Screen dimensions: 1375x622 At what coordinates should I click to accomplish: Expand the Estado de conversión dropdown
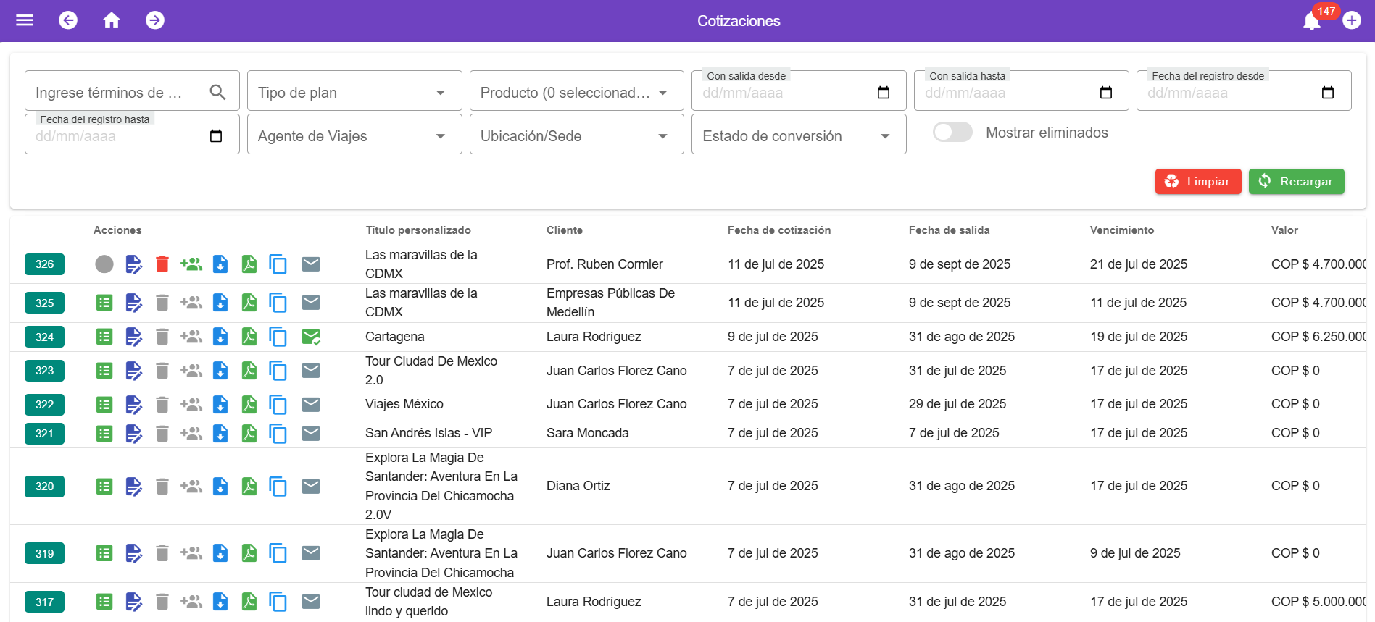798,136
